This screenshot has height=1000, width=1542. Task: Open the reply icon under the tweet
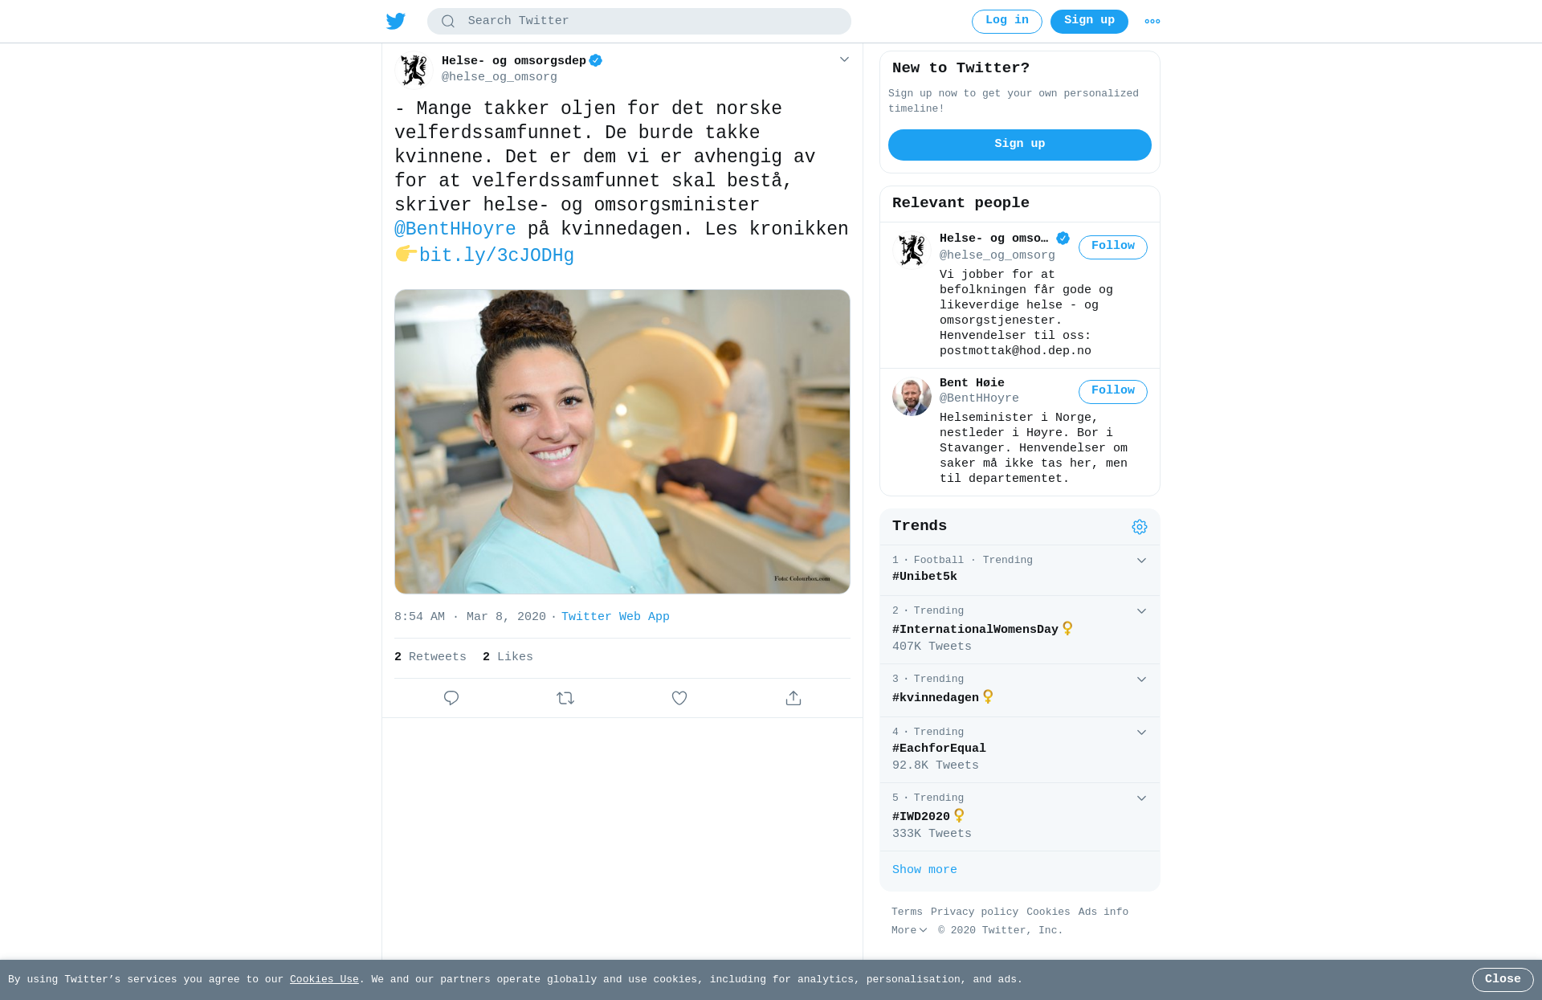[x=451, y=698]
